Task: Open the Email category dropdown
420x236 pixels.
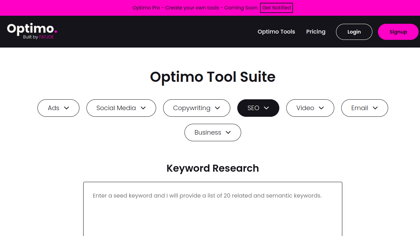Action: pyautogui.click(x=365, y=108)
